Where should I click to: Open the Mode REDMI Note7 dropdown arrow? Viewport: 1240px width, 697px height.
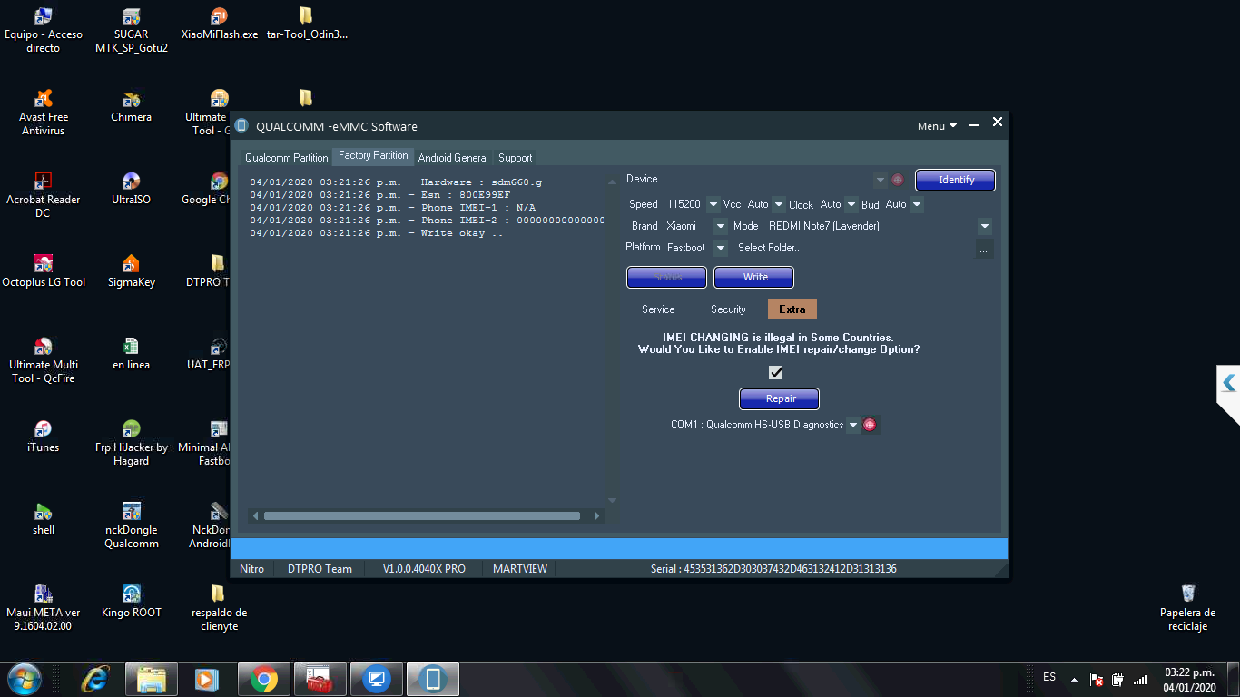coord(985,226)
